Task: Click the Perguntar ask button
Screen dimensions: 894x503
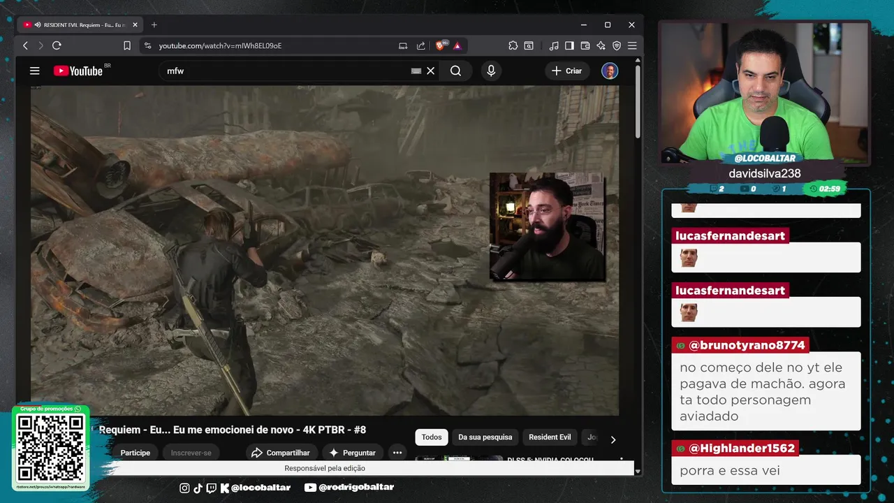Action: pos(353,453)
